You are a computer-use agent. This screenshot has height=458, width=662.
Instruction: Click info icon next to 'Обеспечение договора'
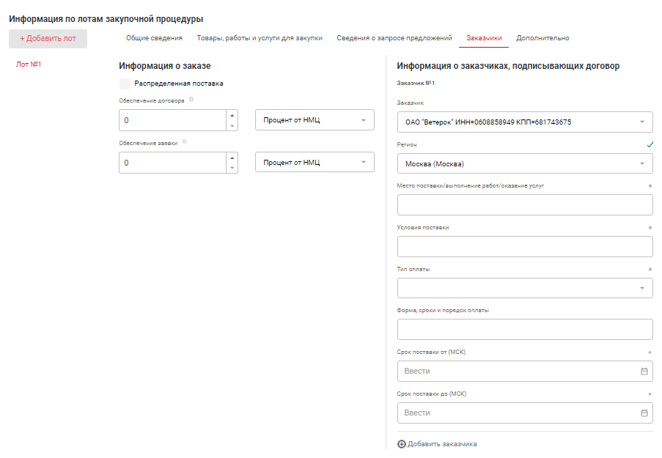(x=191, y=100)
